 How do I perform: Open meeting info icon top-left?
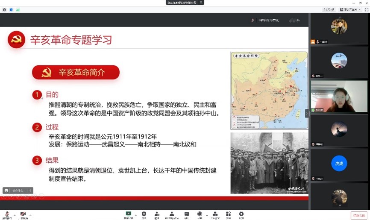click(x=4, y=9)
